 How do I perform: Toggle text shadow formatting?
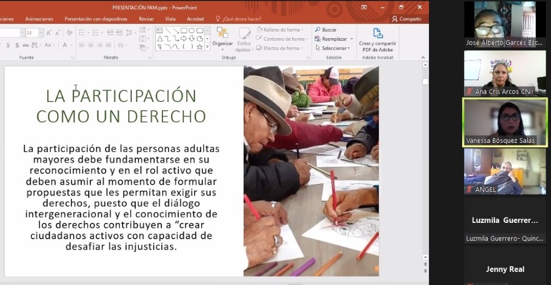pyautogui.click(x=17, y=45)
